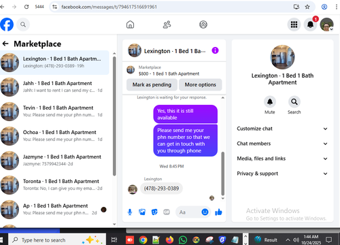This screenshot has height=245, width=340.
Task: Click the Chrome three-dot menu
Action: click(337, 7)
